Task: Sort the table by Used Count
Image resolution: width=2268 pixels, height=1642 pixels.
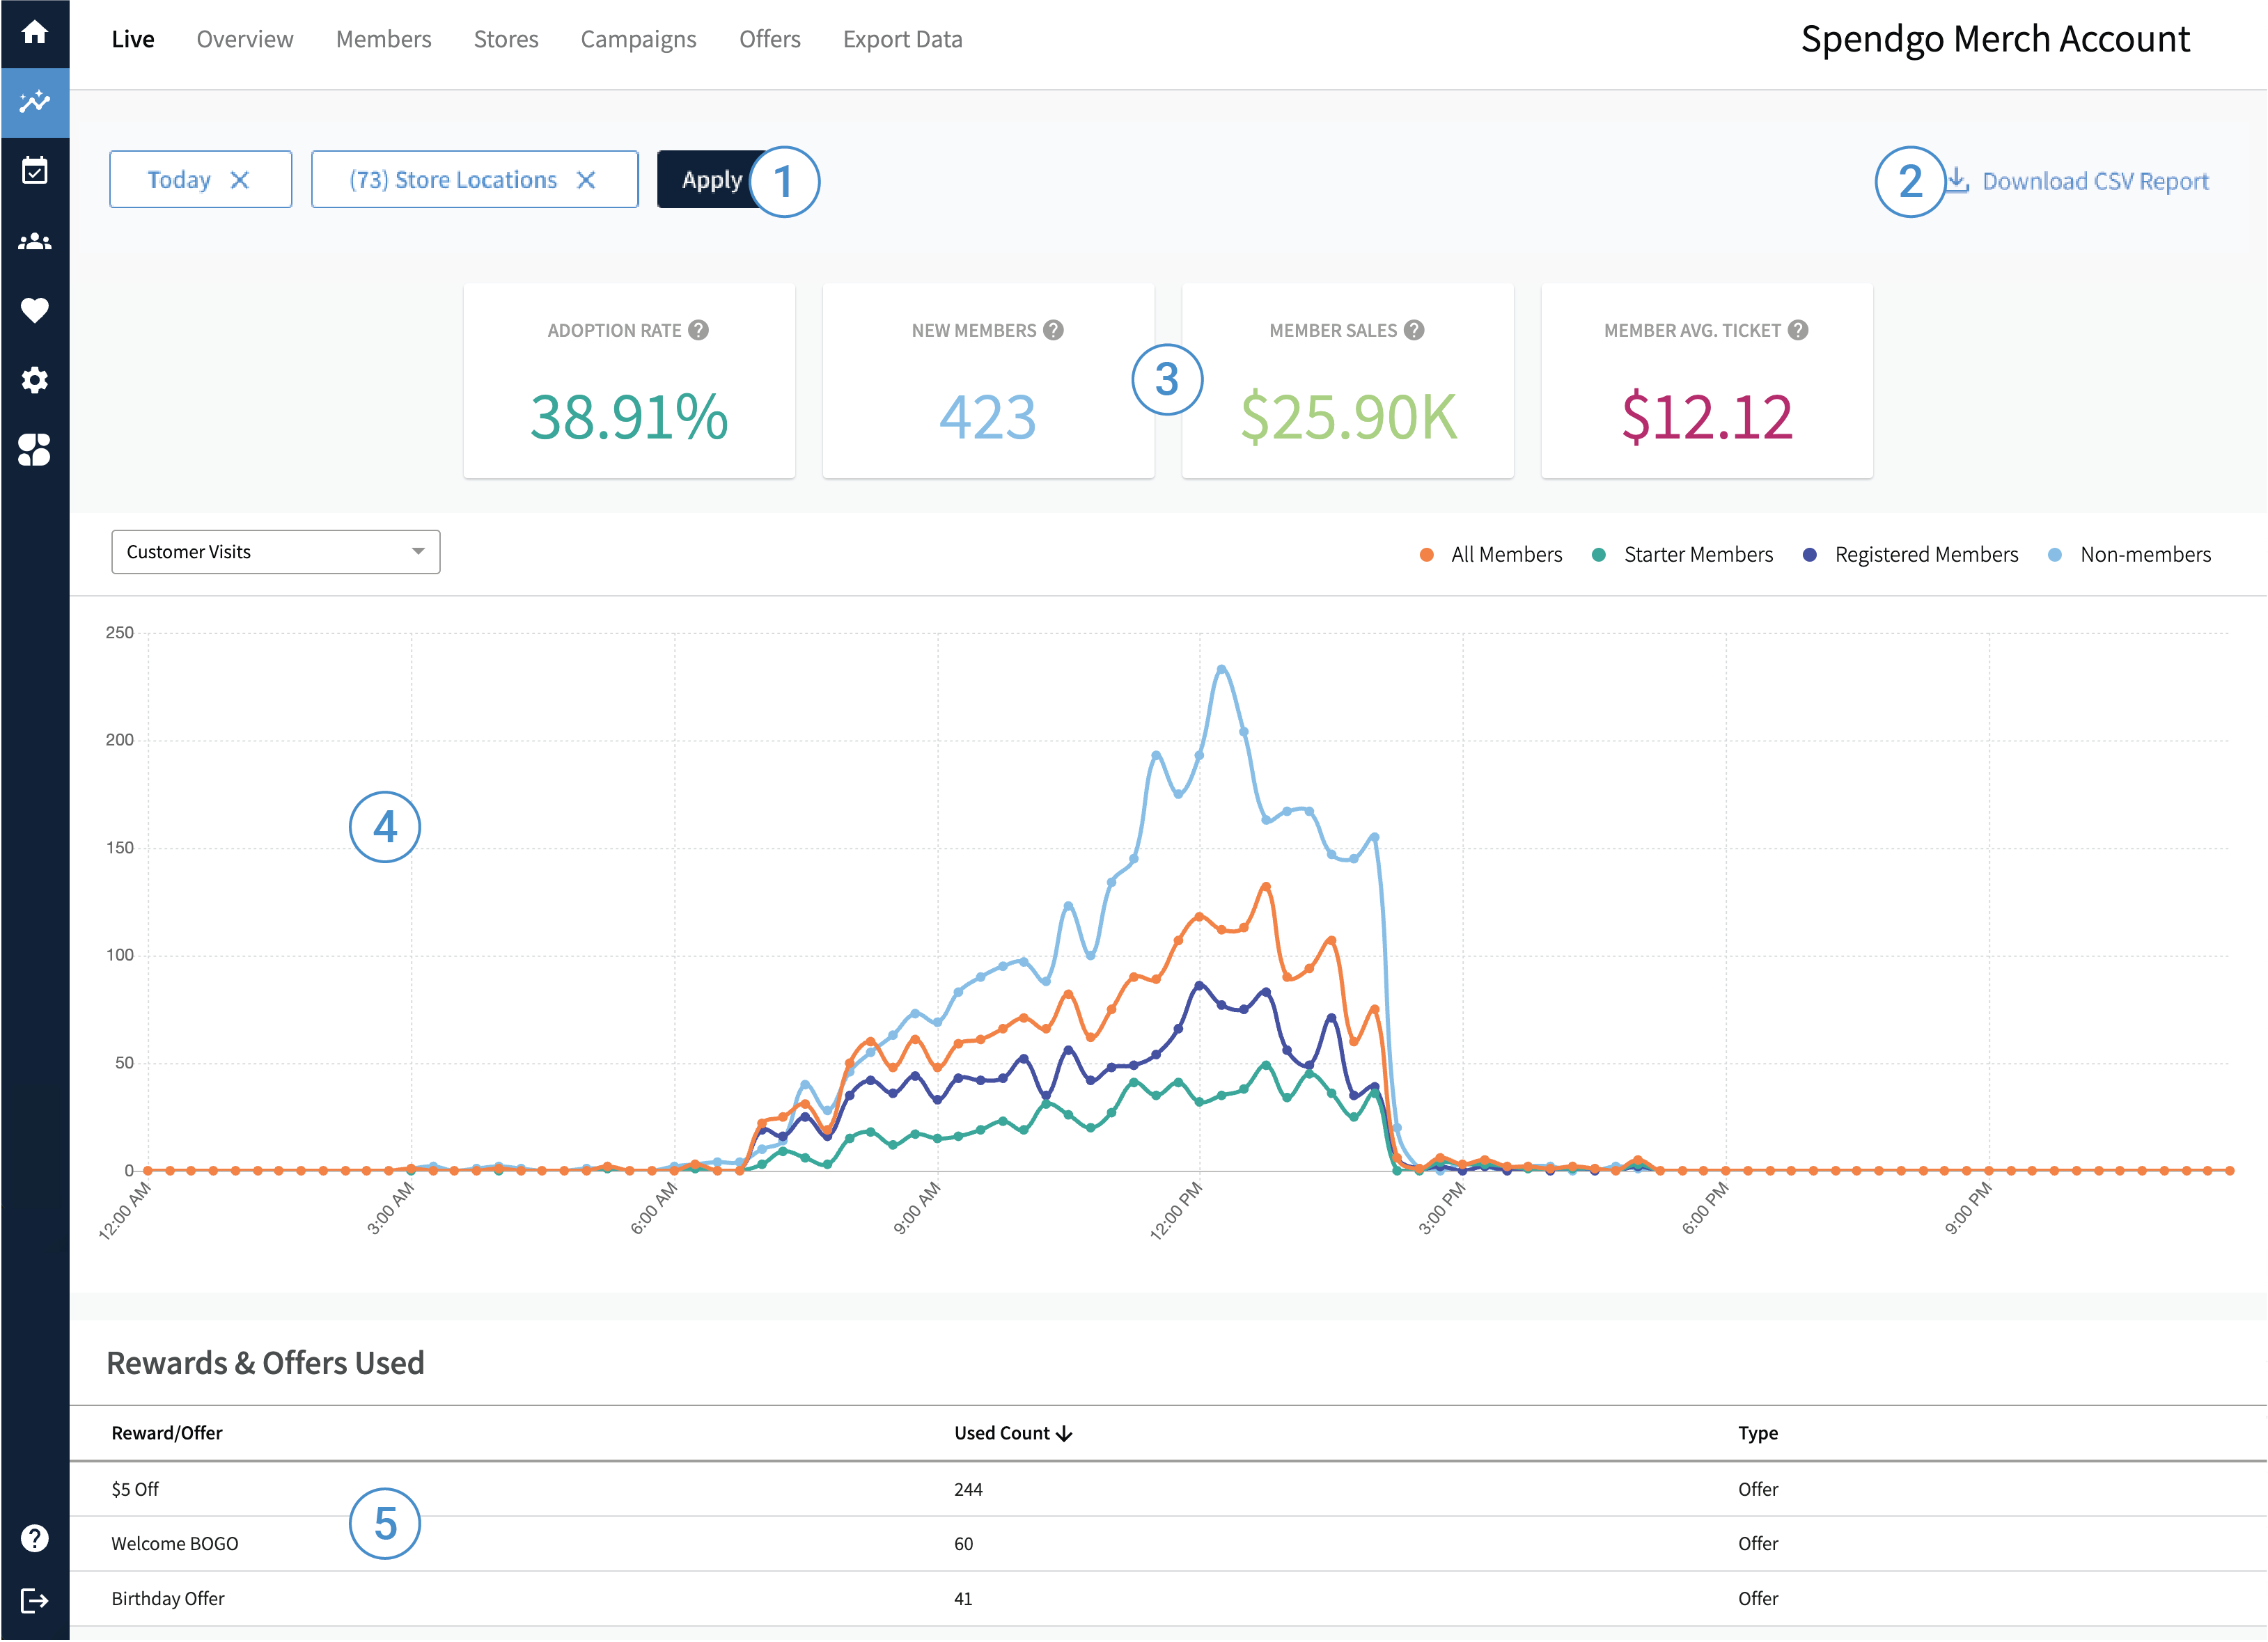Action: coord(1012,1432)
